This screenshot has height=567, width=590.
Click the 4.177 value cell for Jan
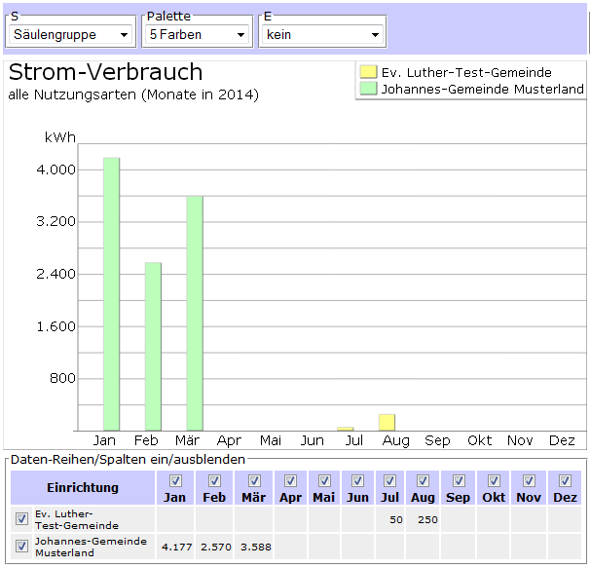pyautogui.click(x=175, y=547)
